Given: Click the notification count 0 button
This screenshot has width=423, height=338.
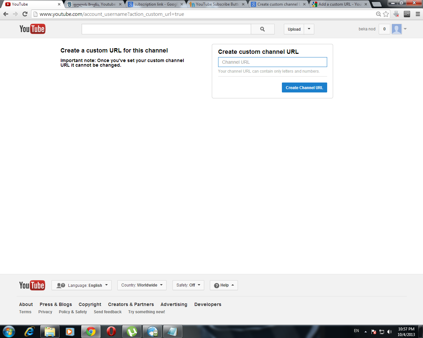Looking at the screenshot, I should (x=384, y=29).
